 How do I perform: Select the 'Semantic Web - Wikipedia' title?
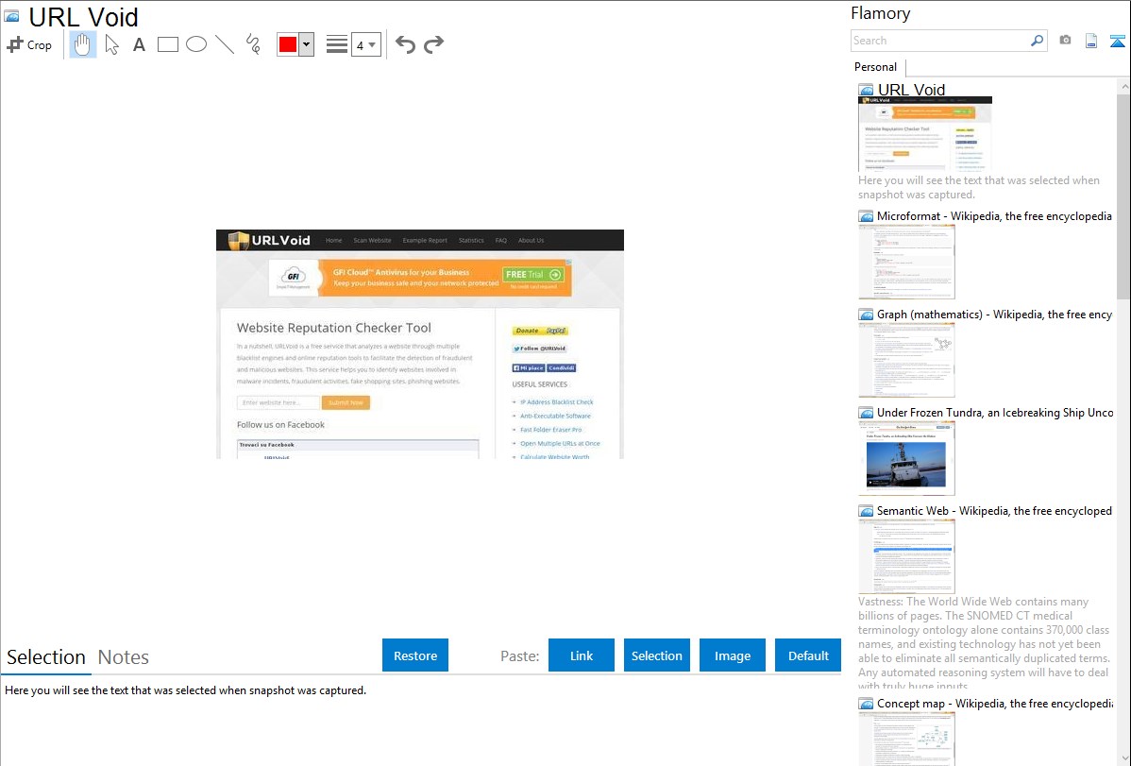click(x=995, y=511)
